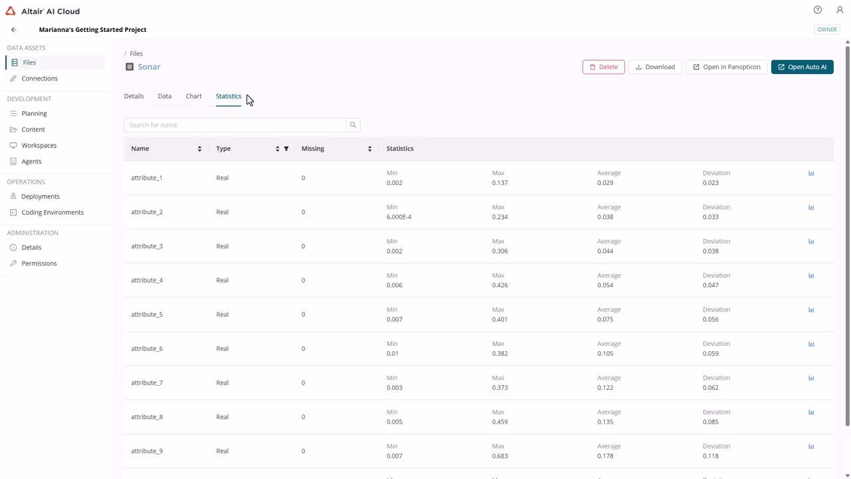This screenshot has width=851, height=479.
Task: Click Marianna's Getting Started Project title
Action: pyautogui.click(x=92, y=29)
